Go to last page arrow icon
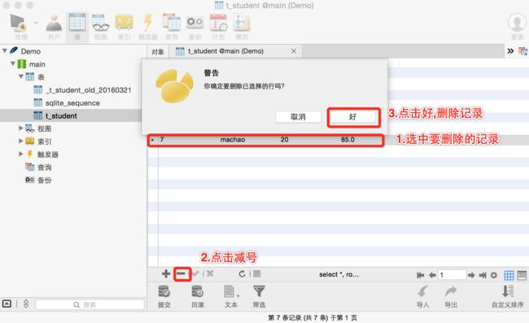Viewport: 529px width, 323px height. 483,276
